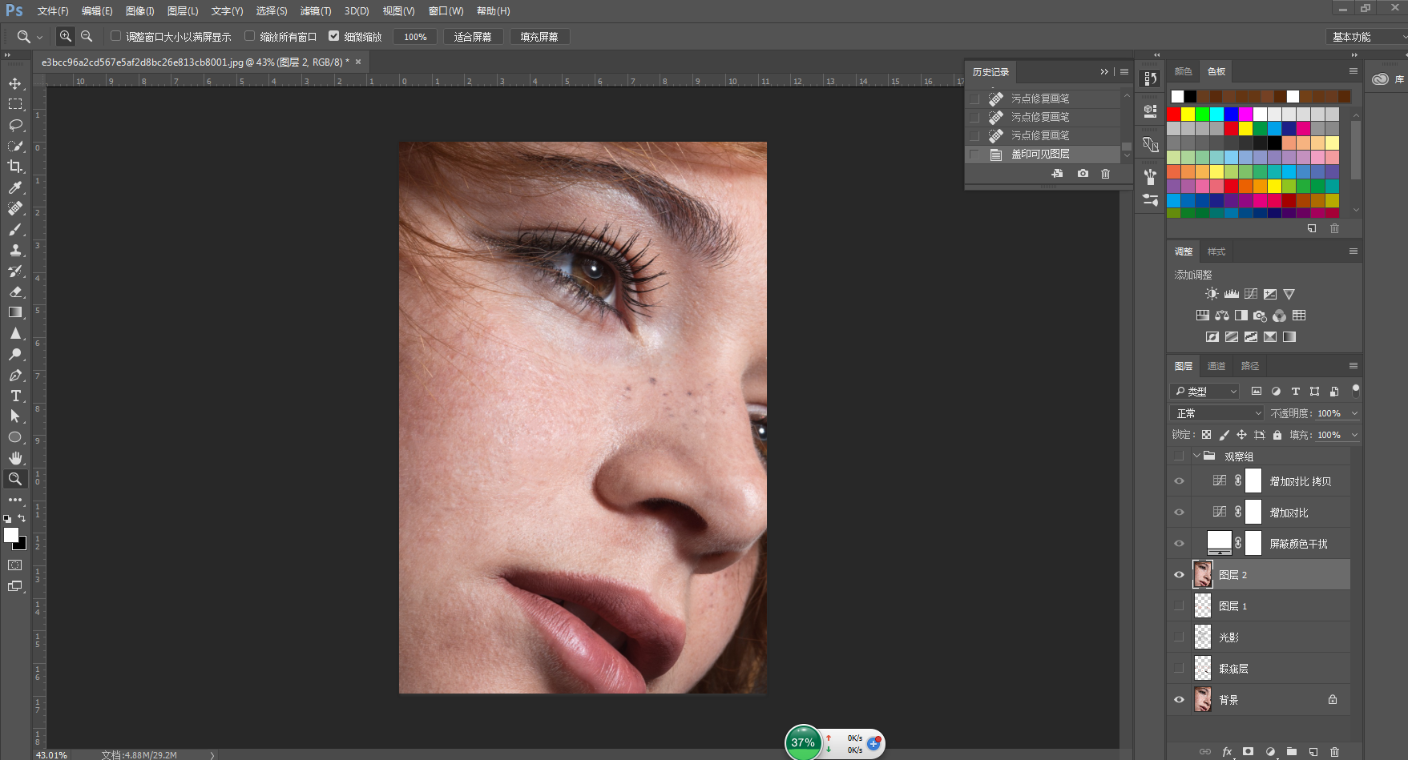The image size is (1408, 760).
Task: Hide the 增加对比 拷贝 layer
Action: (x=1179, y=481)
